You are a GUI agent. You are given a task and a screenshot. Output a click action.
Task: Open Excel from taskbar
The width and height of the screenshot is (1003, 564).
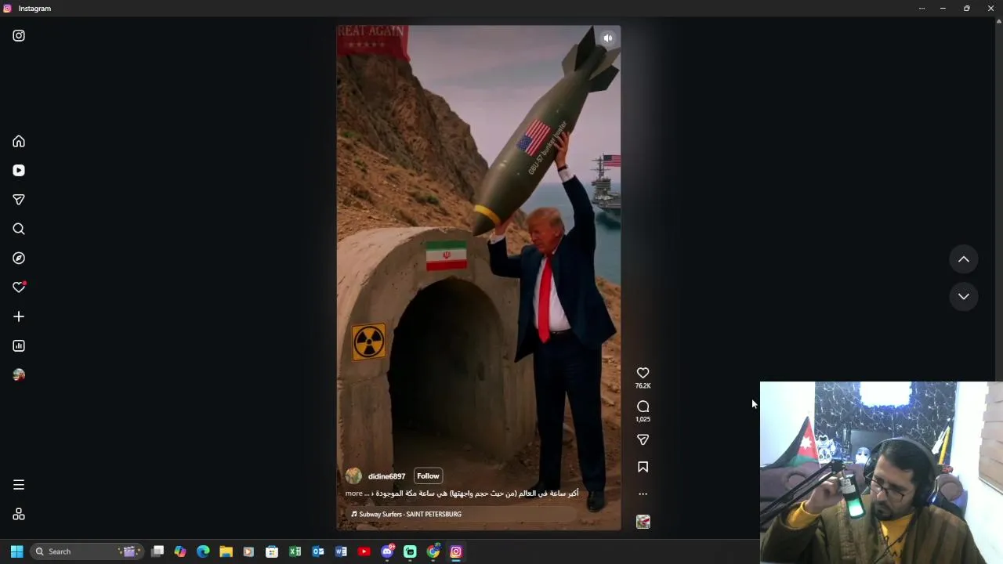[x=295, y=551]
